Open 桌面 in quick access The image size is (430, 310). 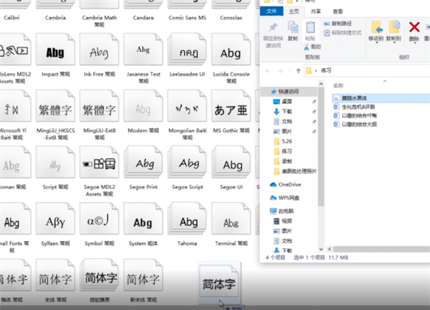pyautogui.click(x=287, y=102)
